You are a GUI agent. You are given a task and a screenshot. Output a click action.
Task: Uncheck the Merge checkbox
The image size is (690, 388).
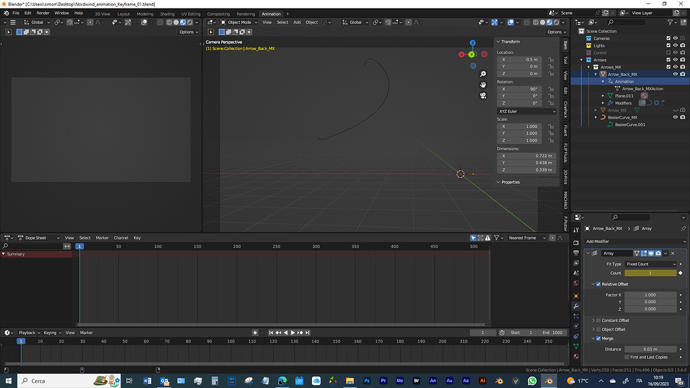(599, 339)
